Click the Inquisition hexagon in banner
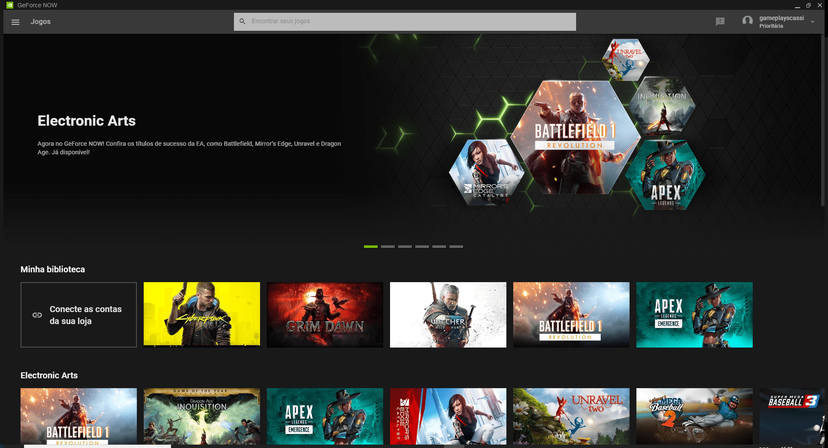The image size is (828, 448). pyautogui.click(x=662, y=106)
